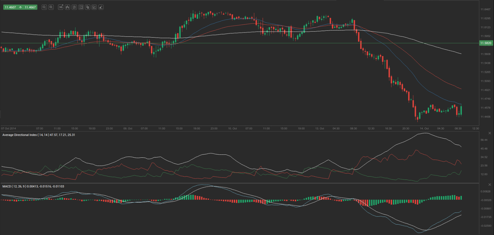Select the edit drawing pencil icon
The height and width of the screenshot is (235, 494).
pyautogui.click(x=94, y=7)
